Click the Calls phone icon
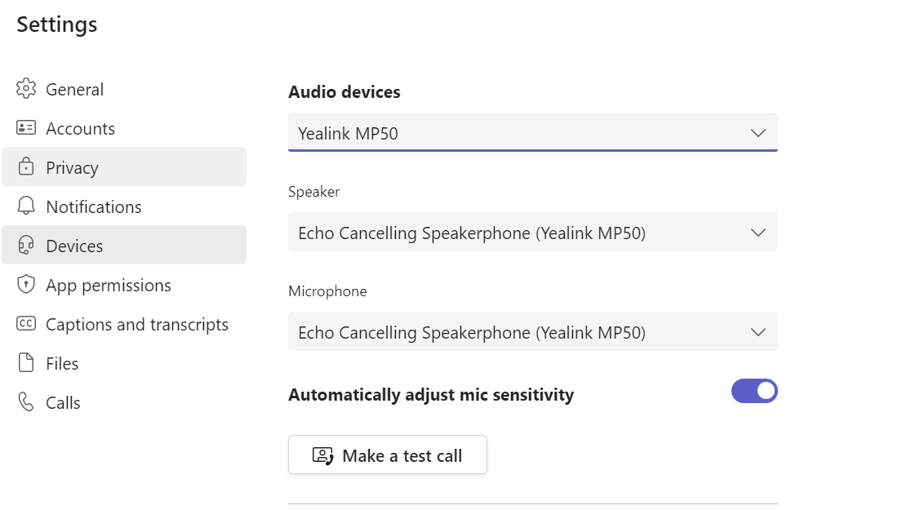902x510 pixels. [26, 401]
